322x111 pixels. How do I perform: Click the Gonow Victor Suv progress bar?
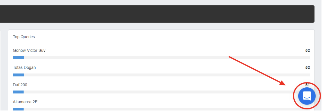point(161,58)
